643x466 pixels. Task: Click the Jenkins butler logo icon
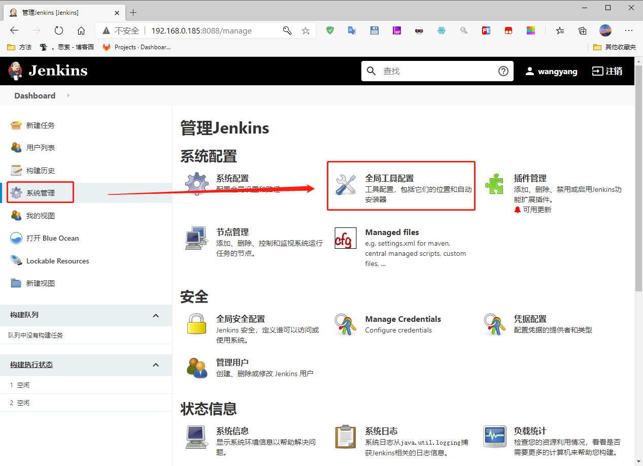point(16,71)
